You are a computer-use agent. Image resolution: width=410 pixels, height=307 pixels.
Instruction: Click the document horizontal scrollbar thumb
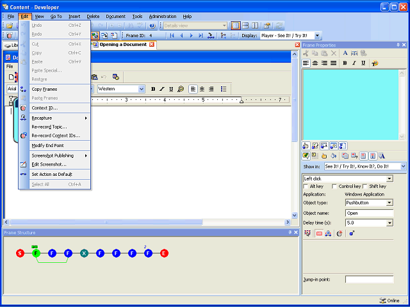point(106,222)
